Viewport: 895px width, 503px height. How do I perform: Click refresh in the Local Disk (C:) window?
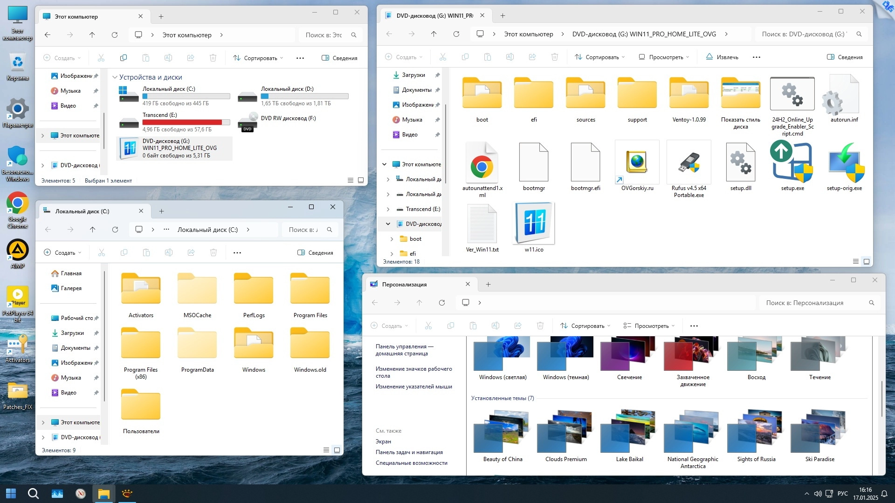tap(115, 230)
